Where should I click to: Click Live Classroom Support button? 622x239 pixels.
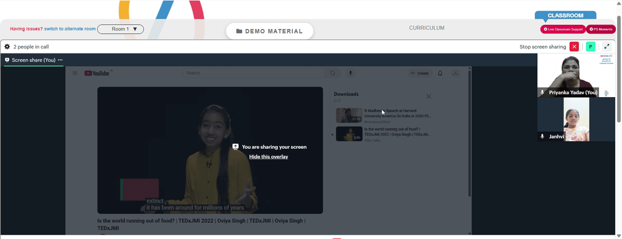[563, 29]
